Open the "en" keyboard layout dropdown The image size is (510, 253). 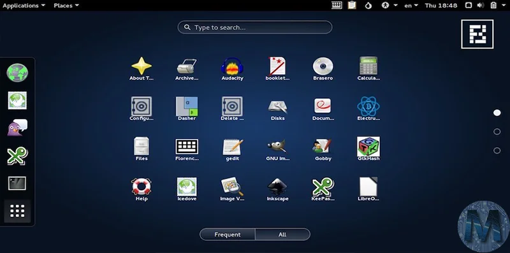(x=411, y=6)
